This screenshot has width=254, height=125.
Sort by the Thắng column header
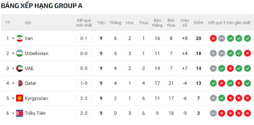point(115,23)
